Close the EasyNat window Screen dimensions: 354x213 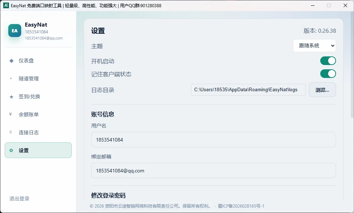click(345, 5)
